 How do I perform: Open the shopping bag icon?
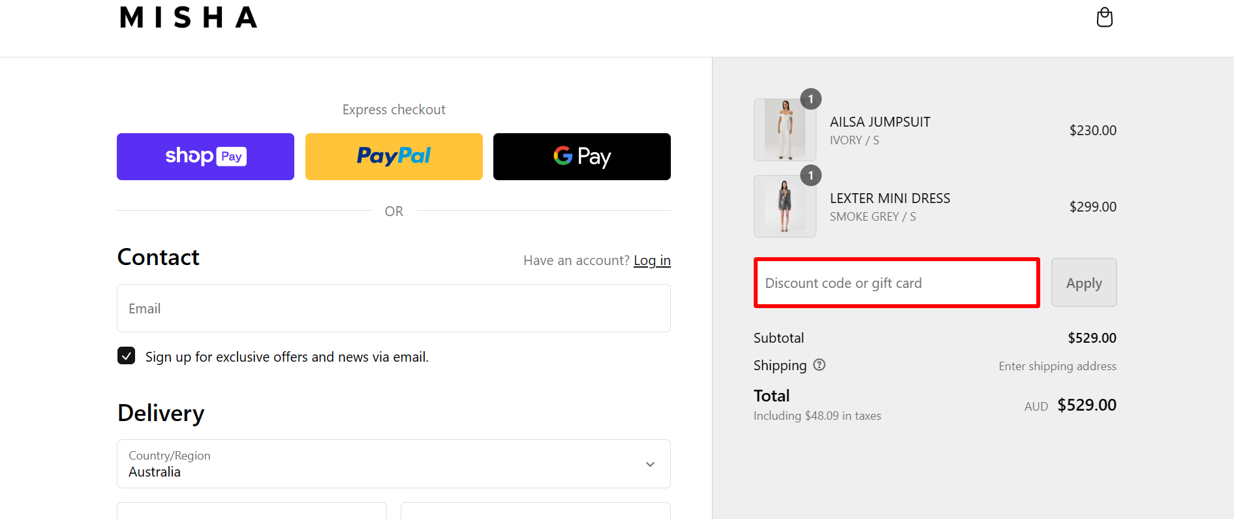pos(1104,17)
